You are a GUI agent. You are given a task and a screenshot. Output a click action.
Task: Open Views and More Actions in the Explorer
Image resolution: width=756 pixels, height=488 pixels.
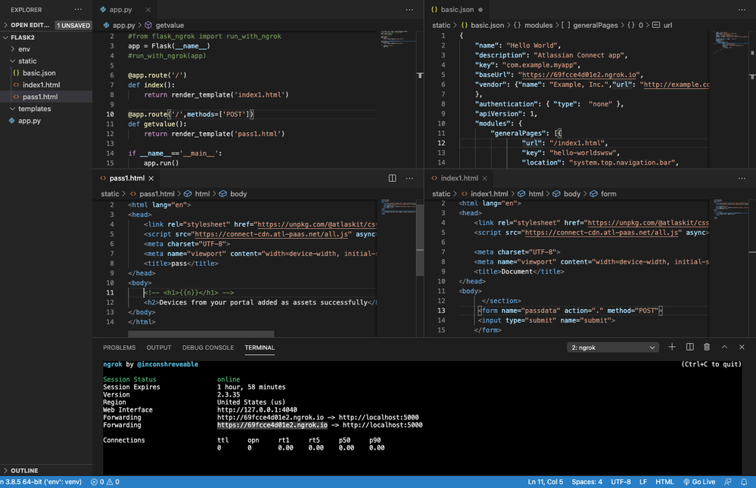click(78, 10)
